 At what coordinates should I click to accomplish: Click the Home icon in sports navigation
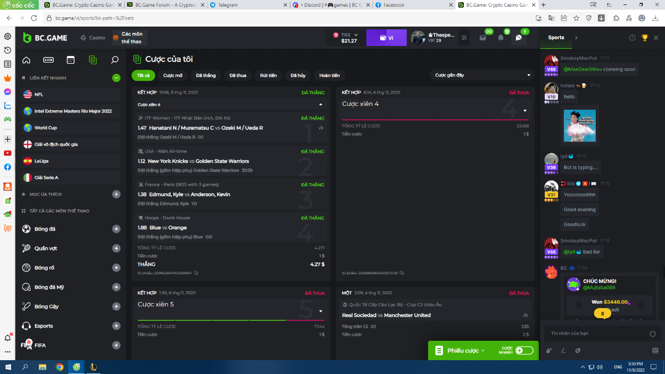click(x=26, y=60)
